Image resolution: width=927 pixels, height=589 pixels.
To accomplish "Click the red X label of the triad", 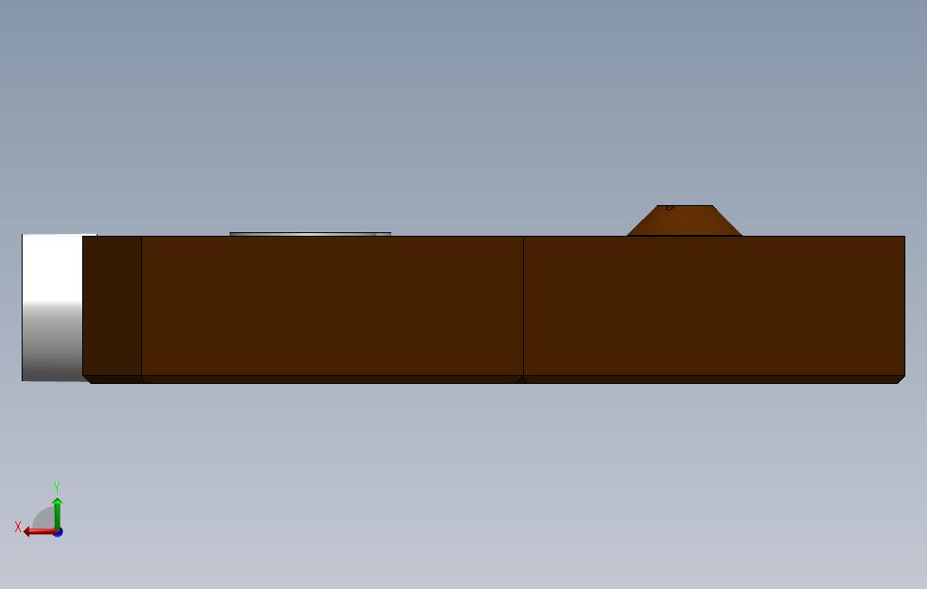I will coord(18,527).
